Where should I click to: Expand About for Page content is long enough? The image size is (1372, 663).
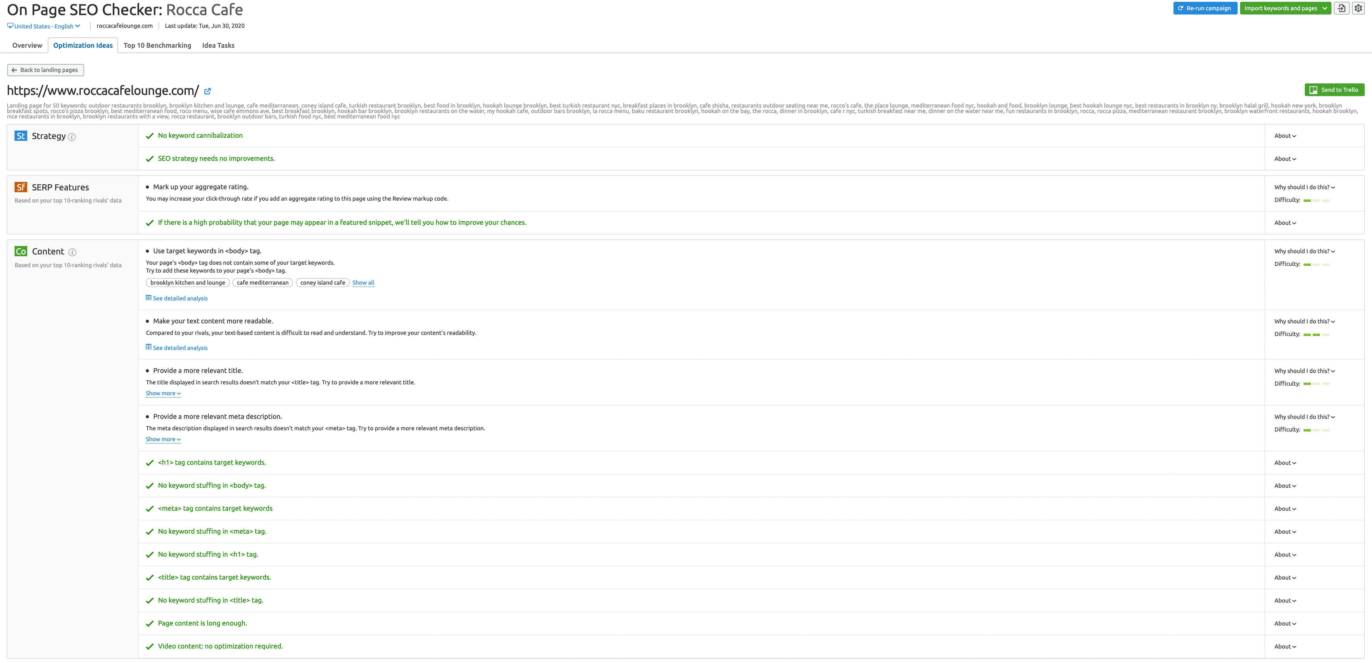click(1285, 624)
